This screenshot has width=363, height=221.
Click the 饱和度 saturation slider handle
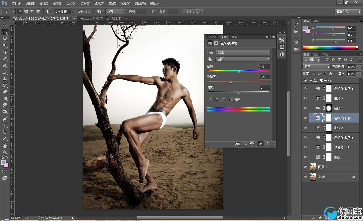(231, 82)
